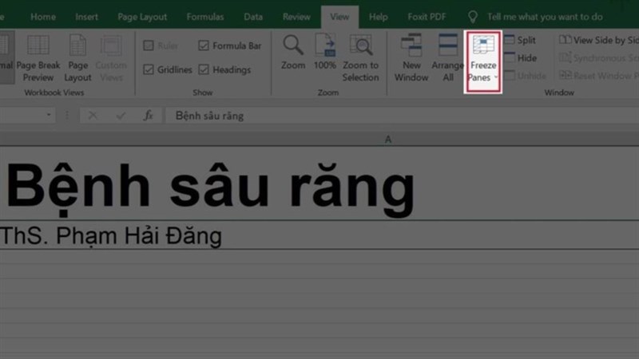Click Tell me what you want to do
The width and height of the screenshot is (639, 359).
pos(545,17)
